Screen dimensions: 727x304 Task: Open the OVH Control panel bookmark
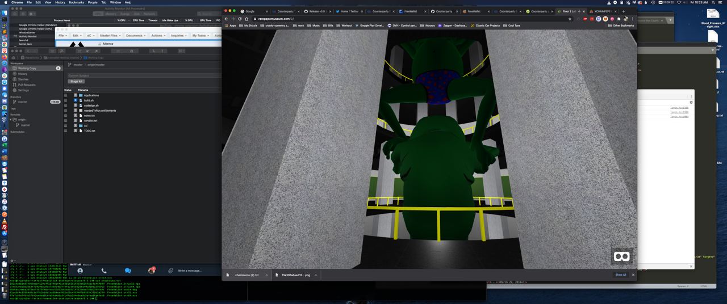(x=402, y=26)
